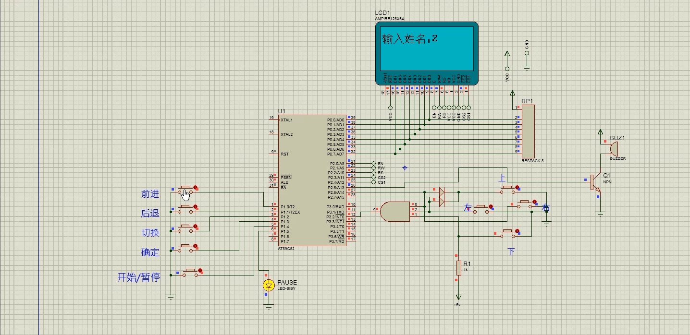Viewport: 690px width, 335px height.
Task: Toggle the red latch dot on 下 button
Action: (x=517, y=231)
